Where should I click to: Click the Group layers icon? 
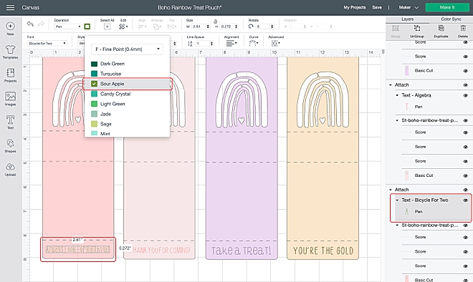[x=396, y=29]
